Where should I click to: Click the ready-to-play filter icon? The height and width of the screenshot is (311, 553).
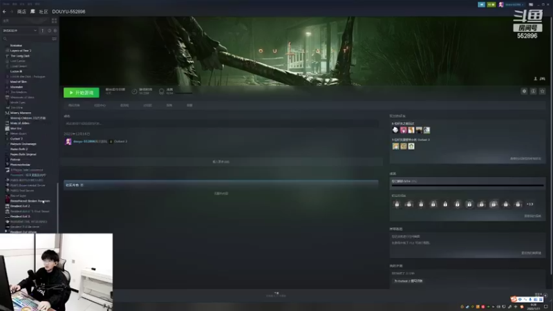(x=55, y=30)
